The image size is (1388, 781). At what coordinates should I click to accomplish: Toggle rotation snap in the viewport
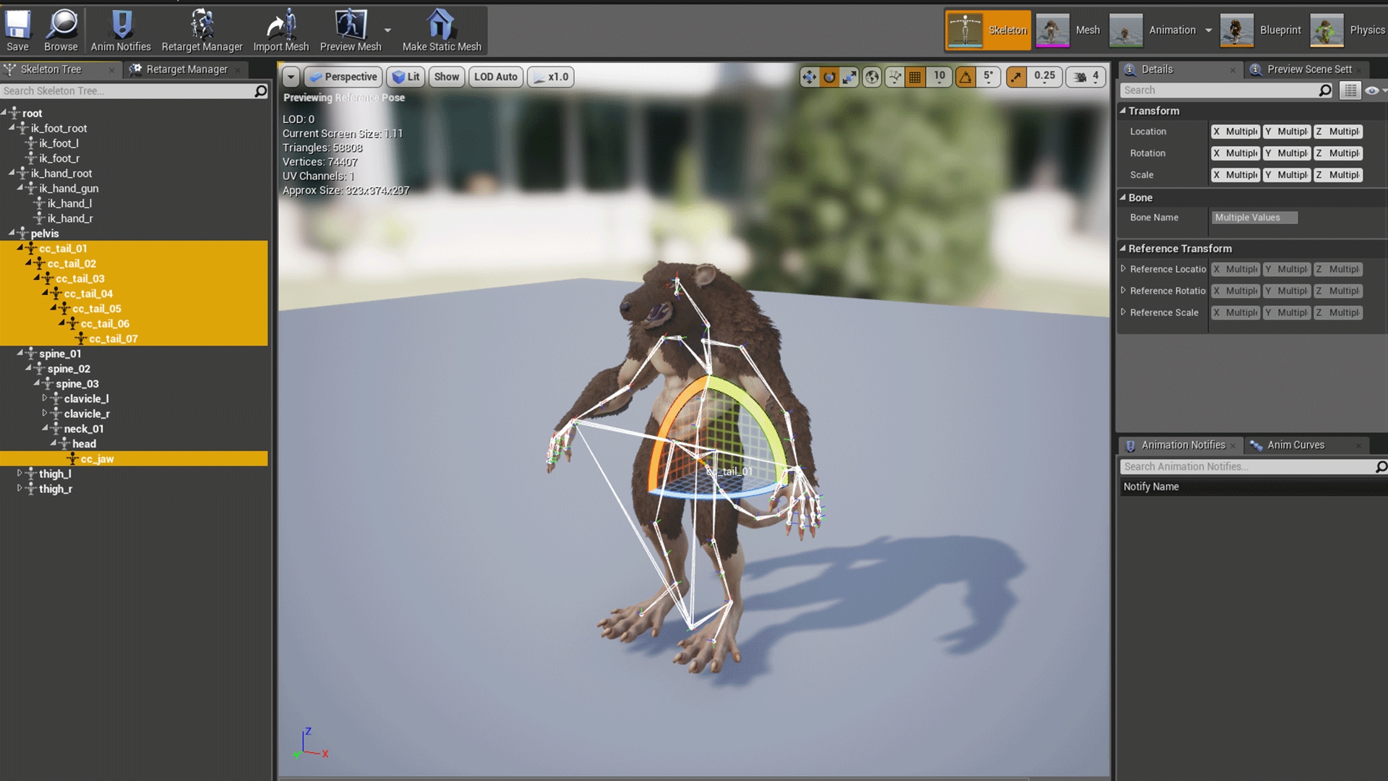point(966,77)
